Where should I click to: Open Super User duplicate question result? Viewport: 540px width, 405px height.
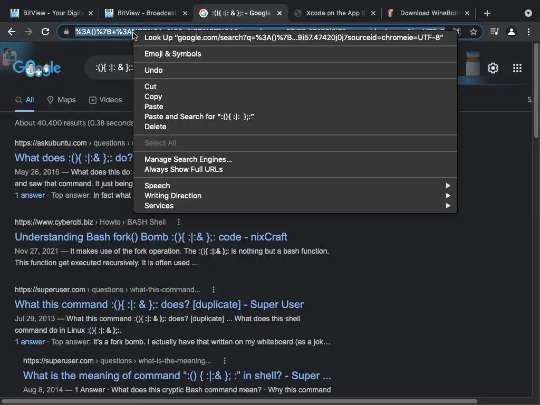159,304
